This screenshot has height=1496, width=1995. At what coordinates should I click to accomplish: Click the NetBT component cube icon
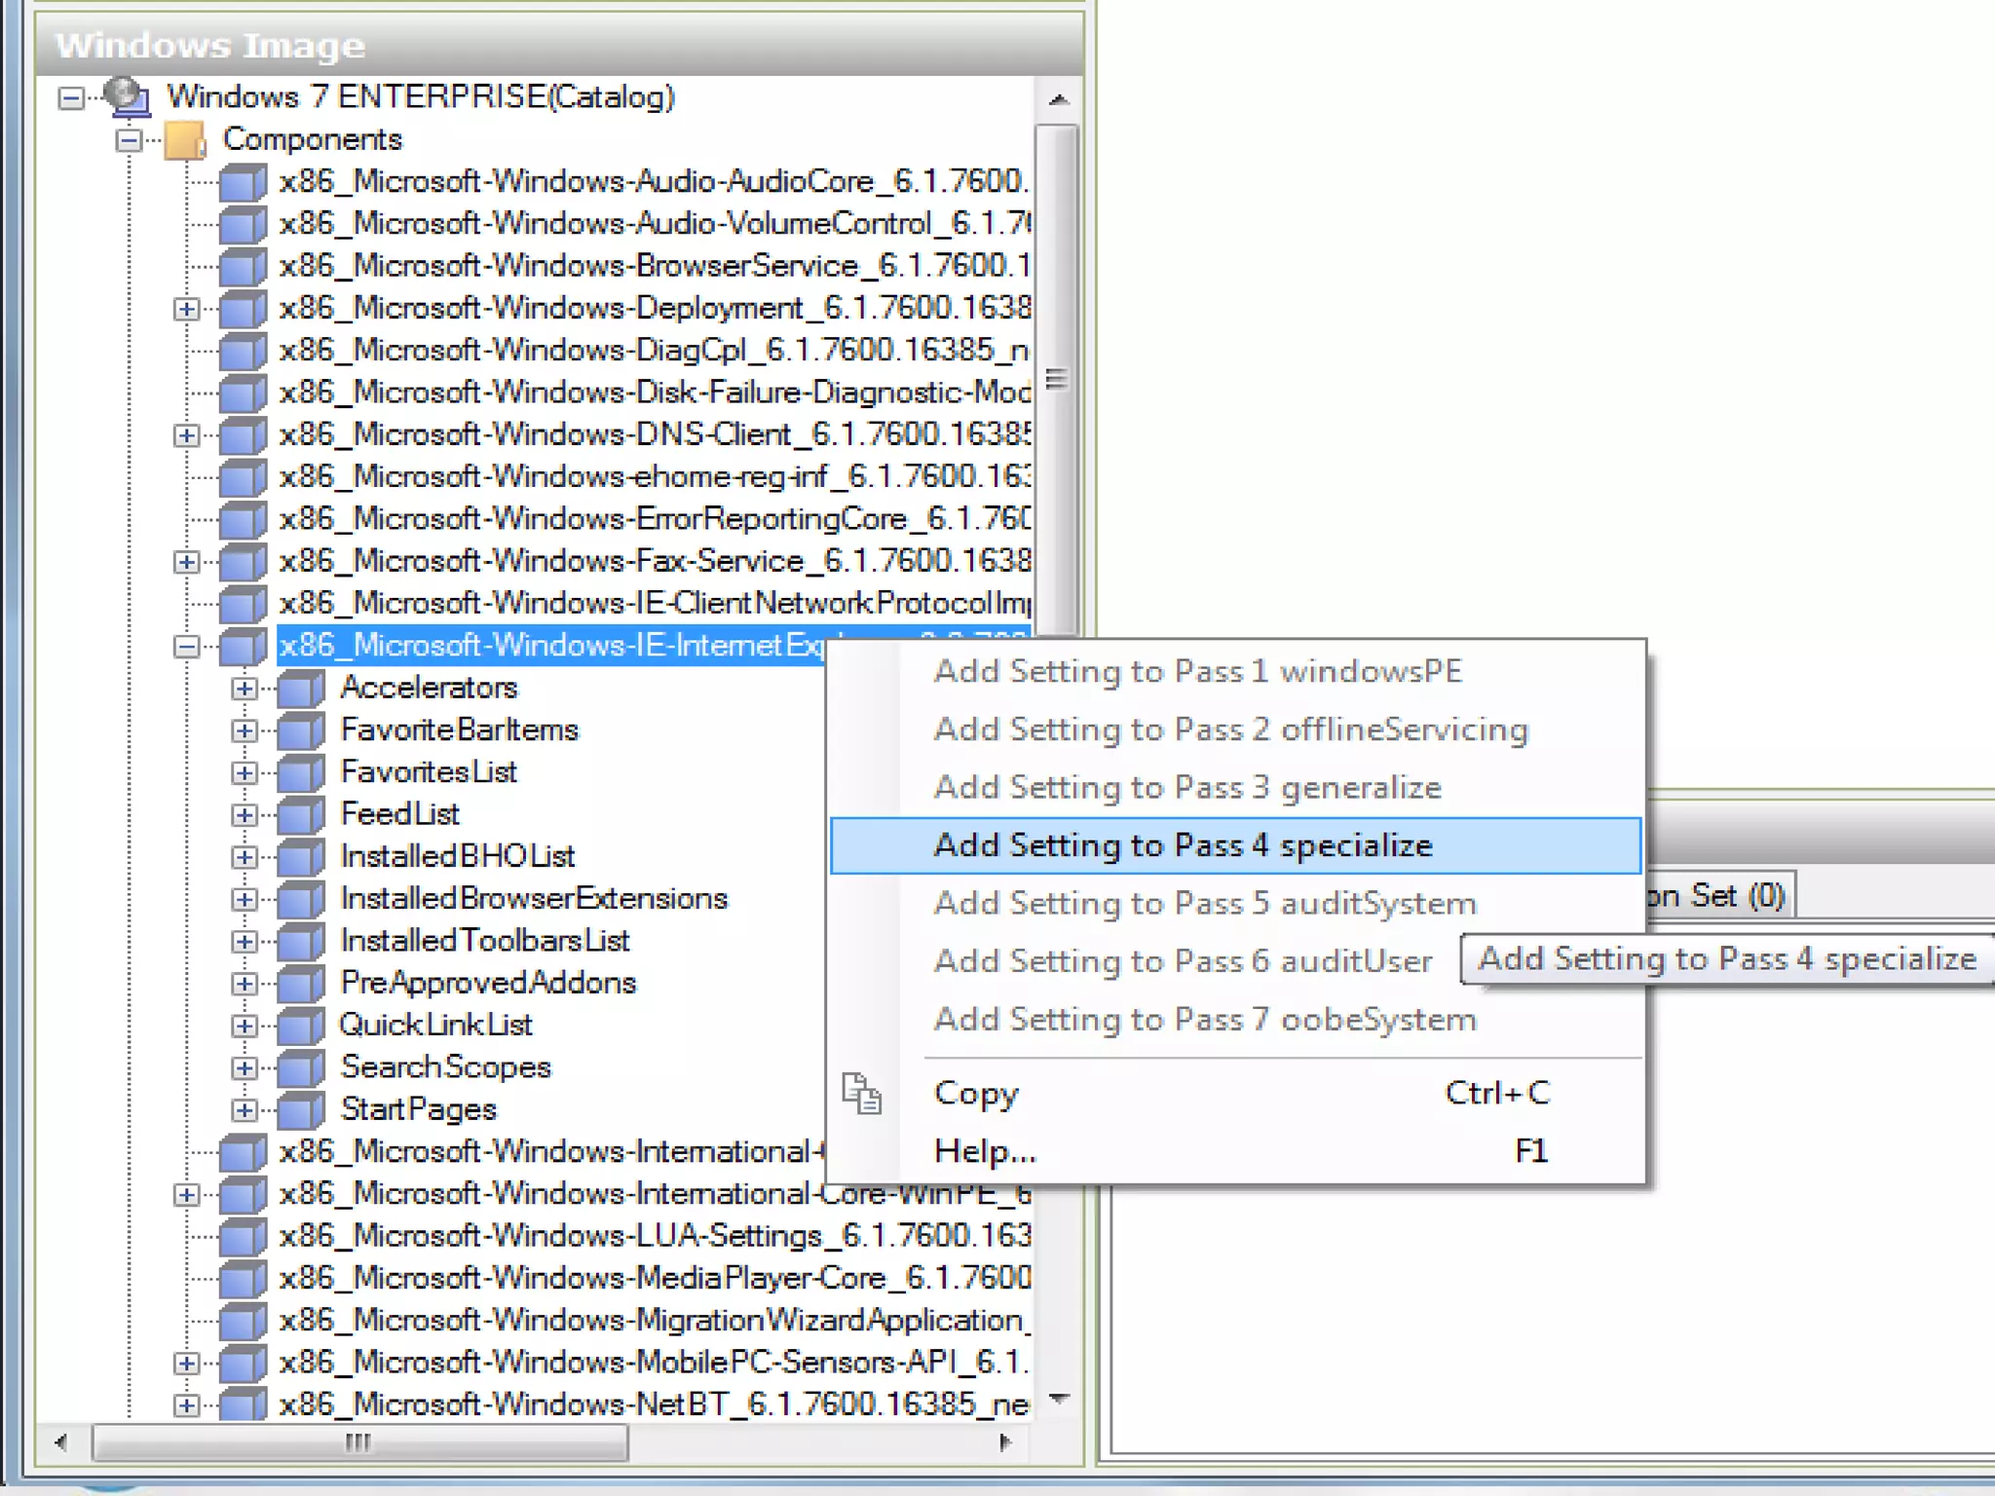coord(243,1405)
